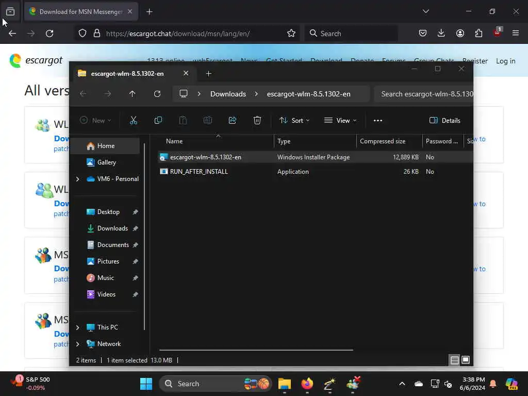528x396 pixels.
Task: Close the escargot-wlm-8.5.1302-en Explorer tab
Action: 186,73
